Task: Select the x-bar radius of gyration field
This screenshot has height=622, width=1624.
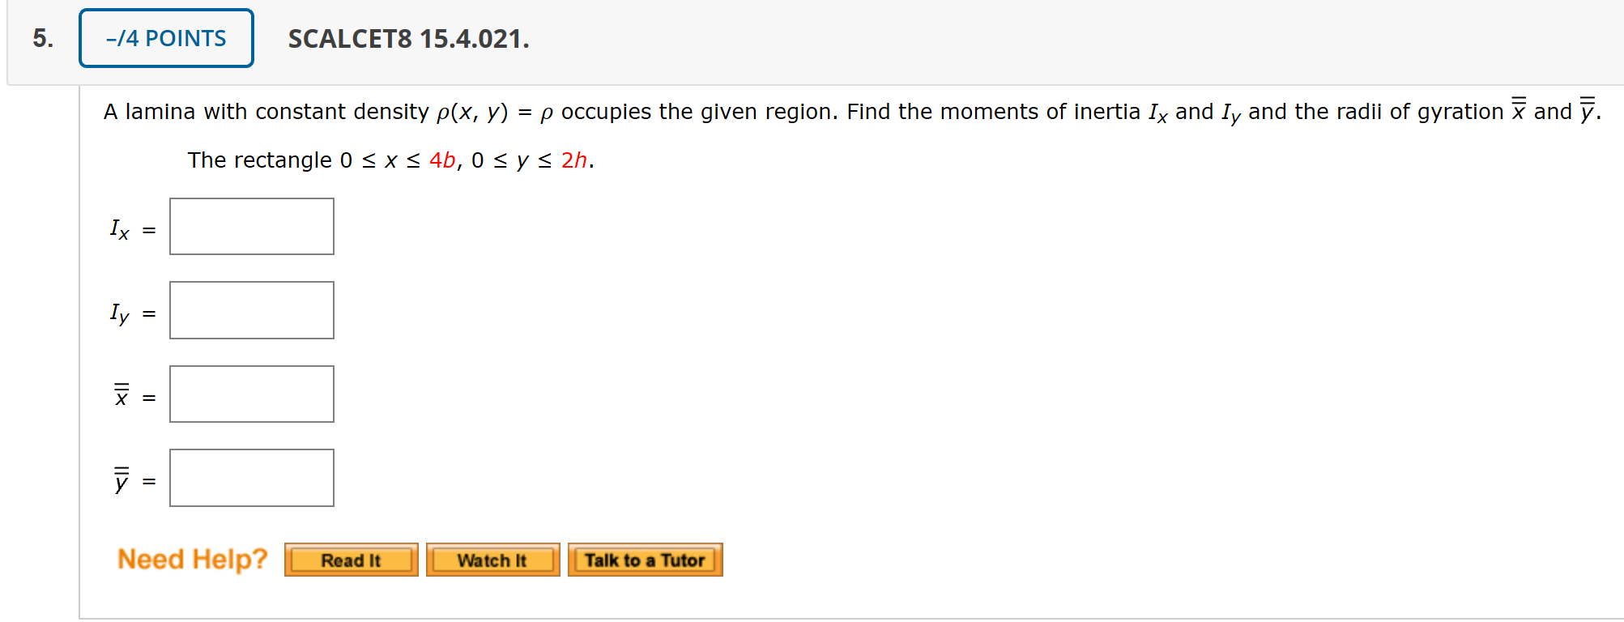Action: coord(251,394)
